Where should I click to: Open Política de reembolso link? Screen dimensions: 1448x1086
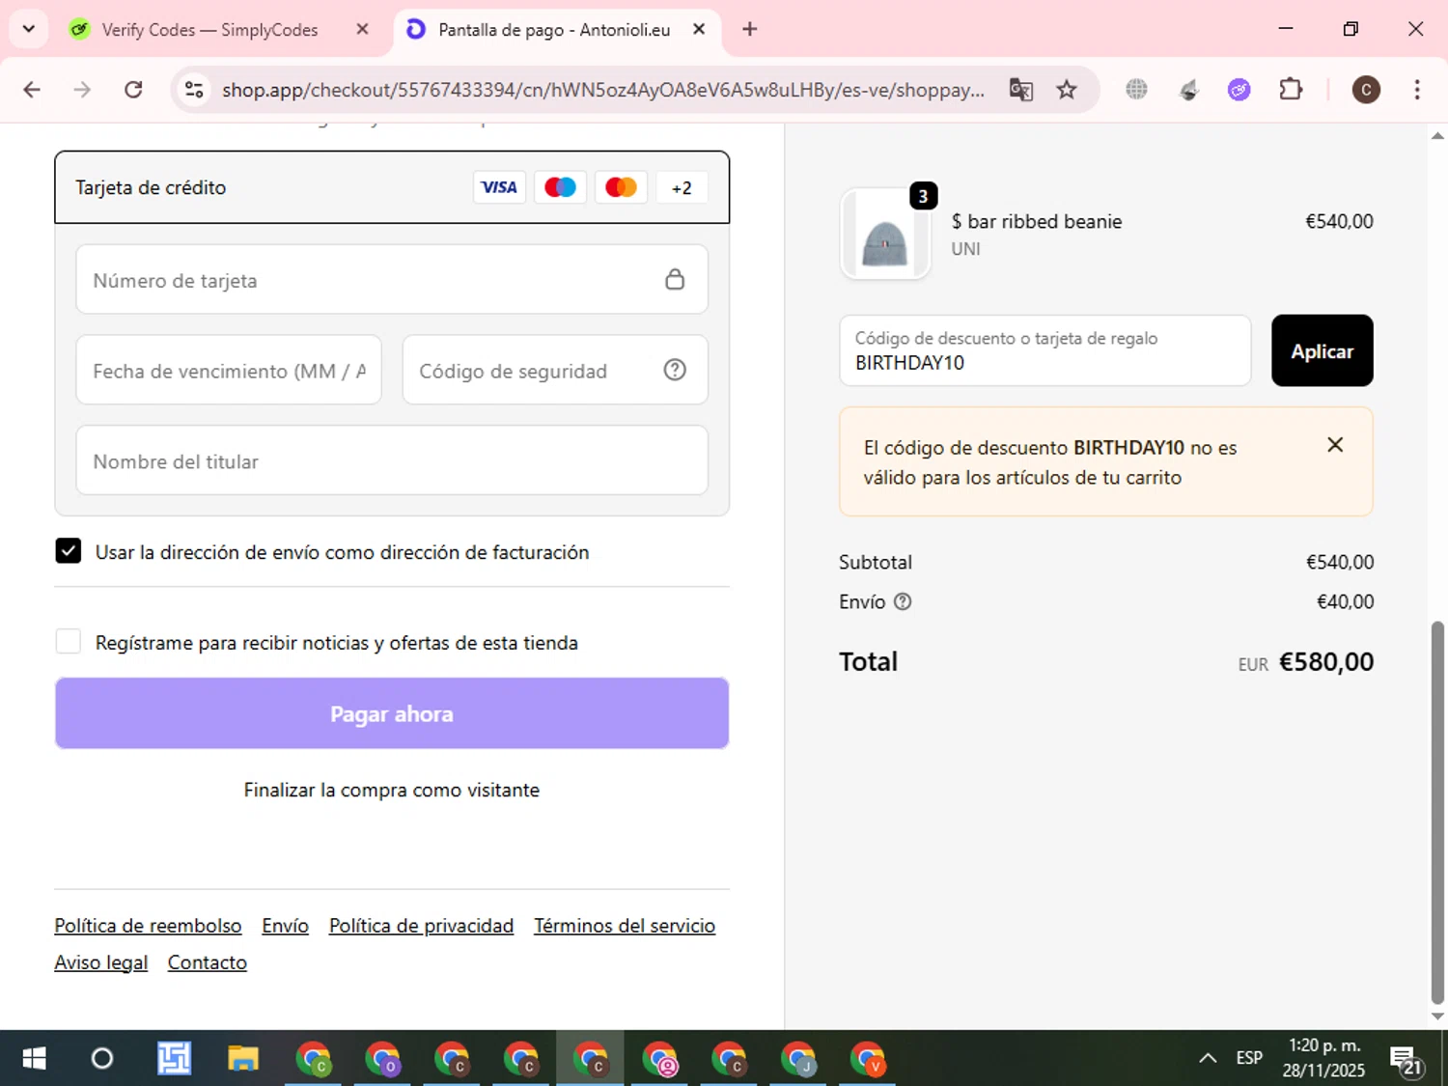point(148,926)
